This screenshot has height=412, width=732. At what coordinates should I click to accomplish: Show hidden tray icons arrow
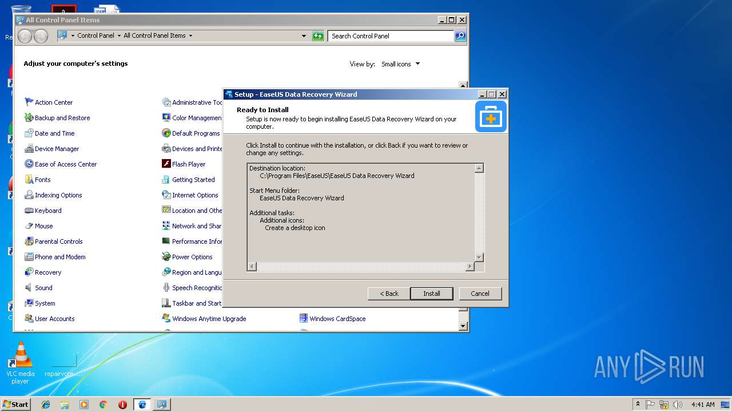[x=638, y=405]
